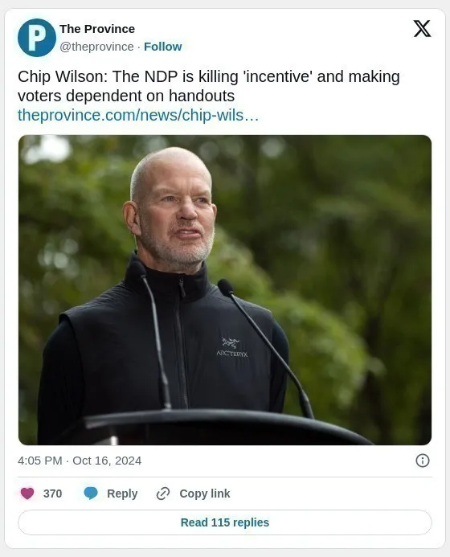Click the chain link copy icon

pyautogui.click(x=163, y=494)
